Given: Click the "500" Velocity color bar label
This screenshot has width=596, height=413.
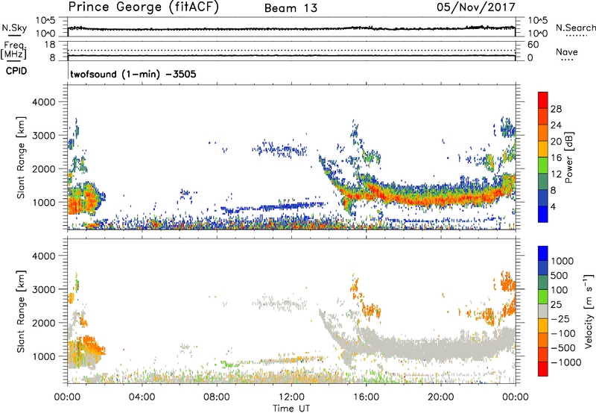Looking at the screenshot, I should [559, 275].
